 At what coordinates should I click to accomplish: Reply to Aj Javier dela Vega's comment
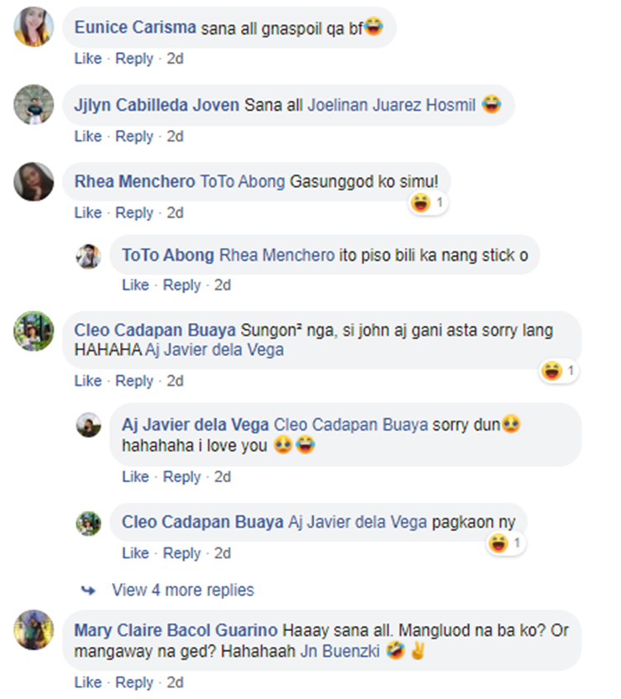[182, 477]
